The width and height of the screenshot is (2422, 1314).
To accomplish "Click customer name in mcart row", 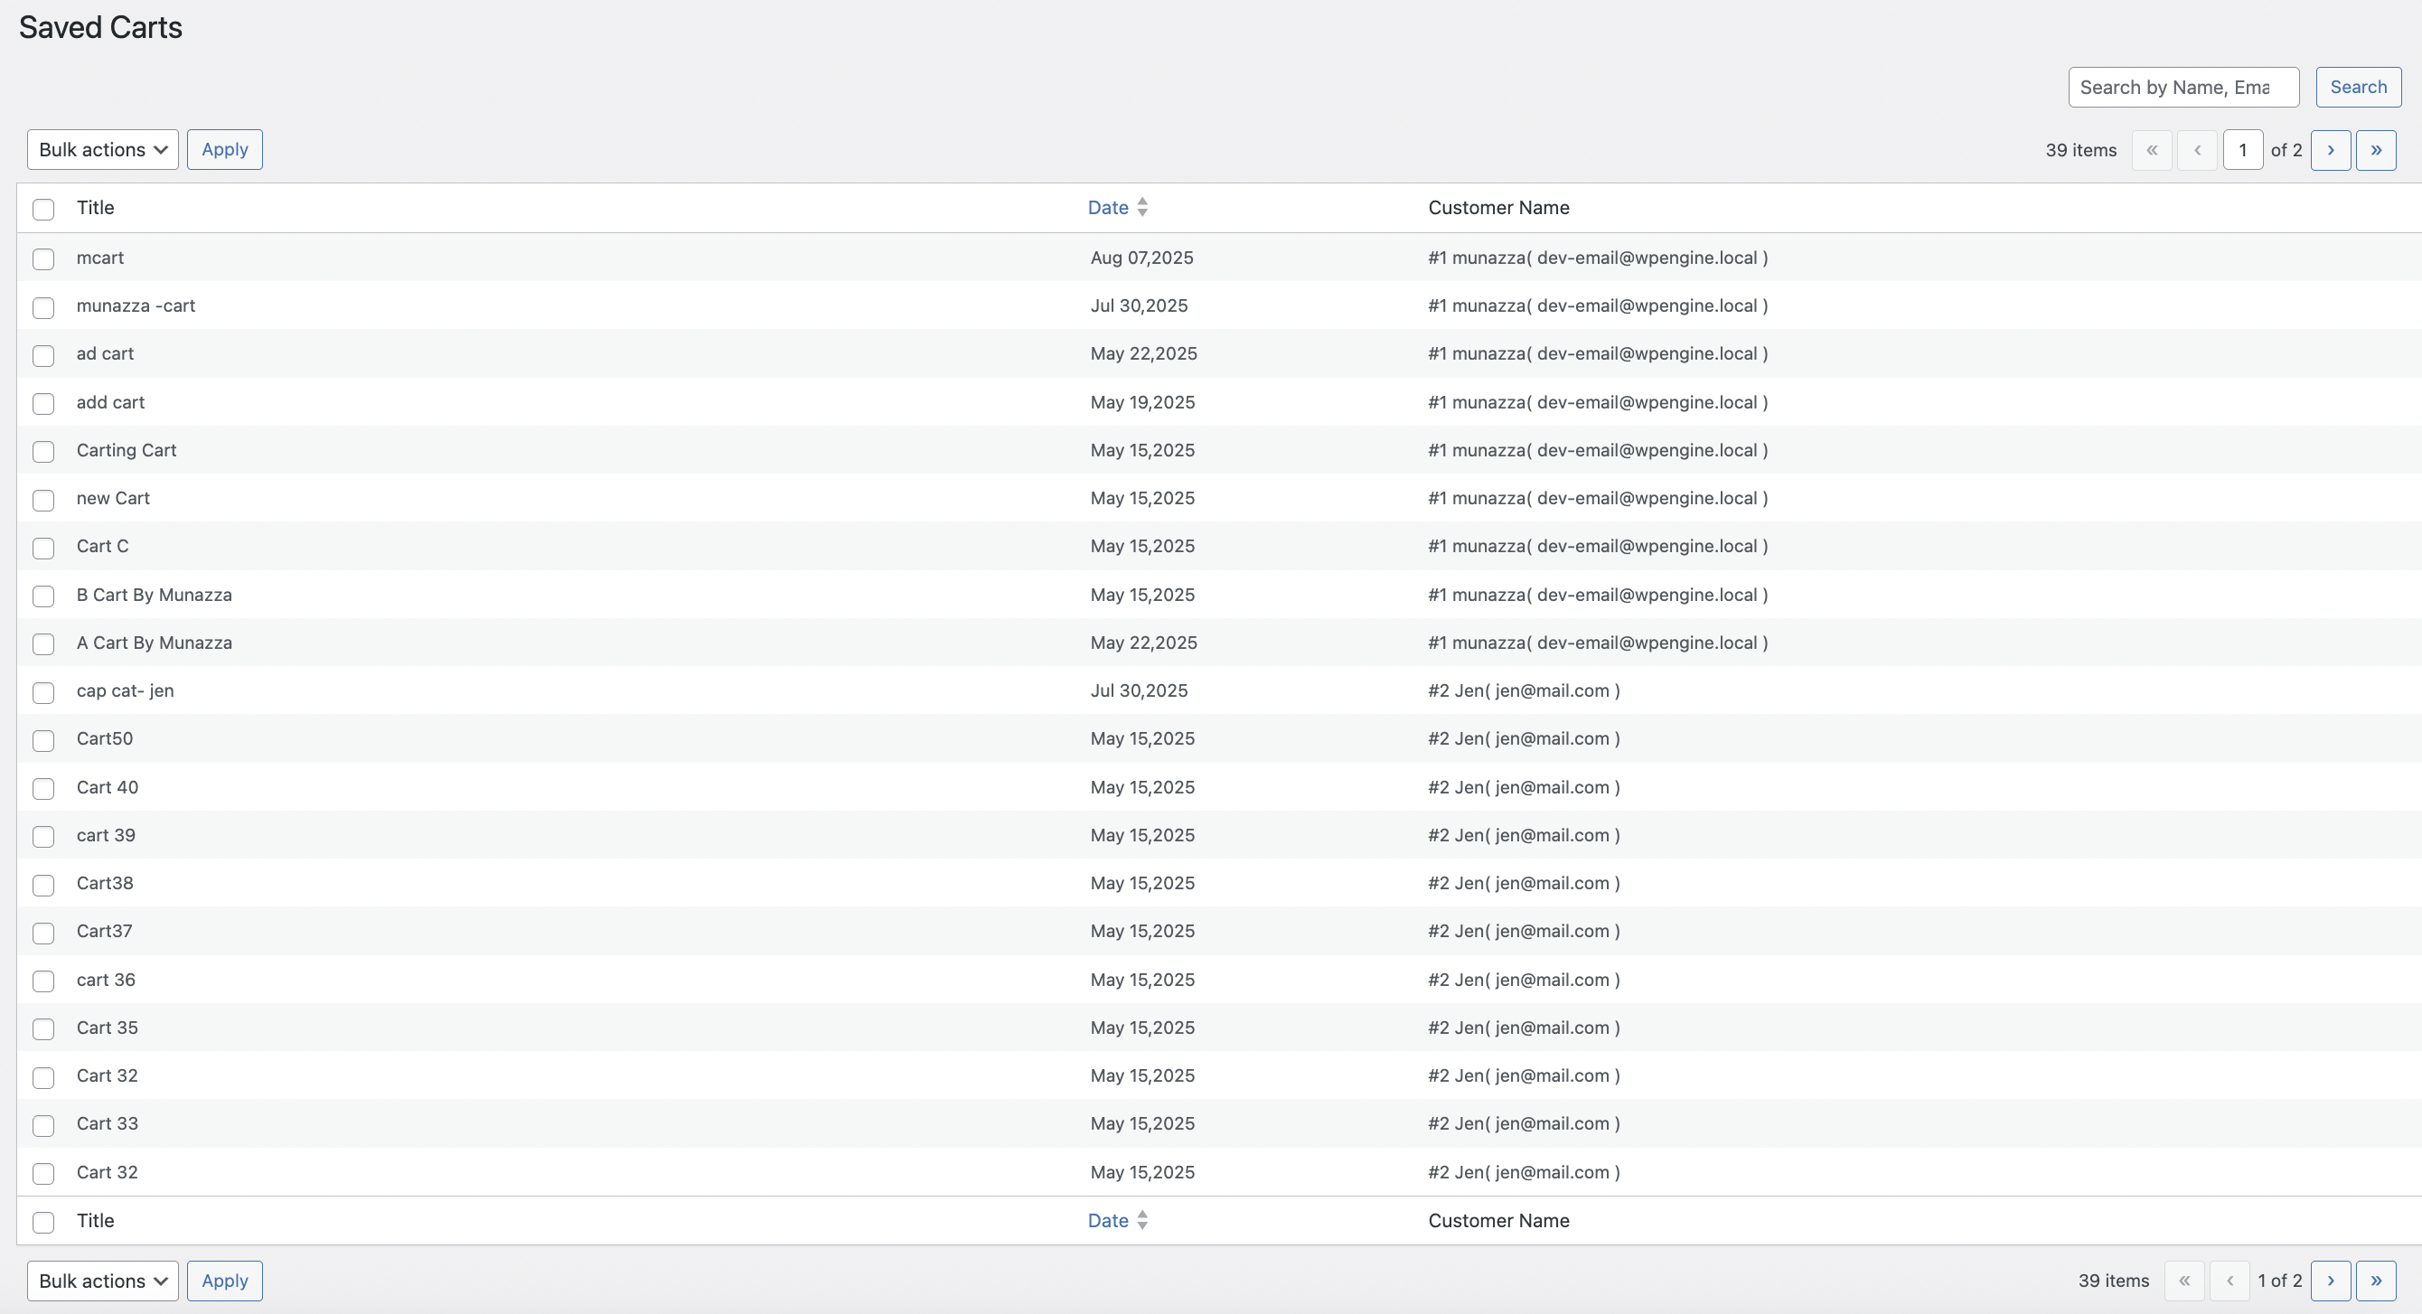I will (x=1598, y=258).
